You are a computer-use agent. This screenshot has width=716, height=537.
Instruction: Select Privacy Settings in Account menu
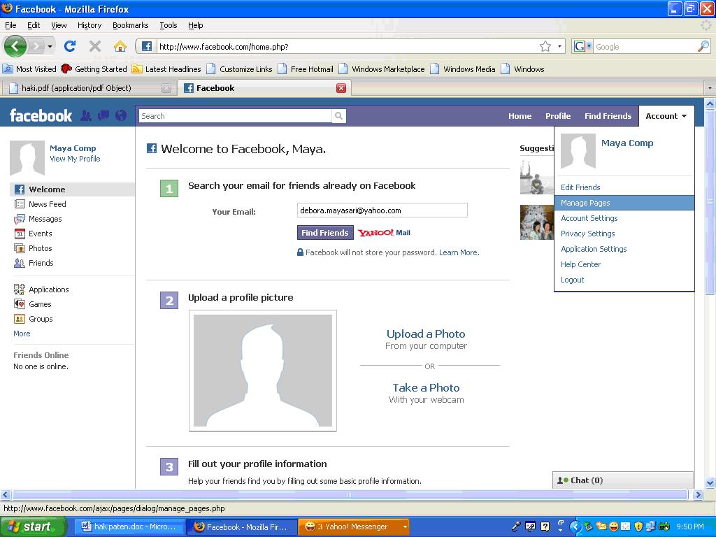pos(587,234)
